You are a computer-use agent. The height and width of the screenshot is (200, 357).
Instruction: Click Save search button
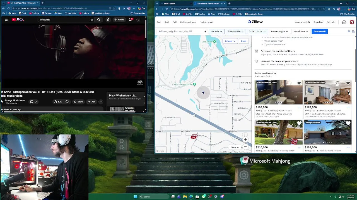(320, 31)
